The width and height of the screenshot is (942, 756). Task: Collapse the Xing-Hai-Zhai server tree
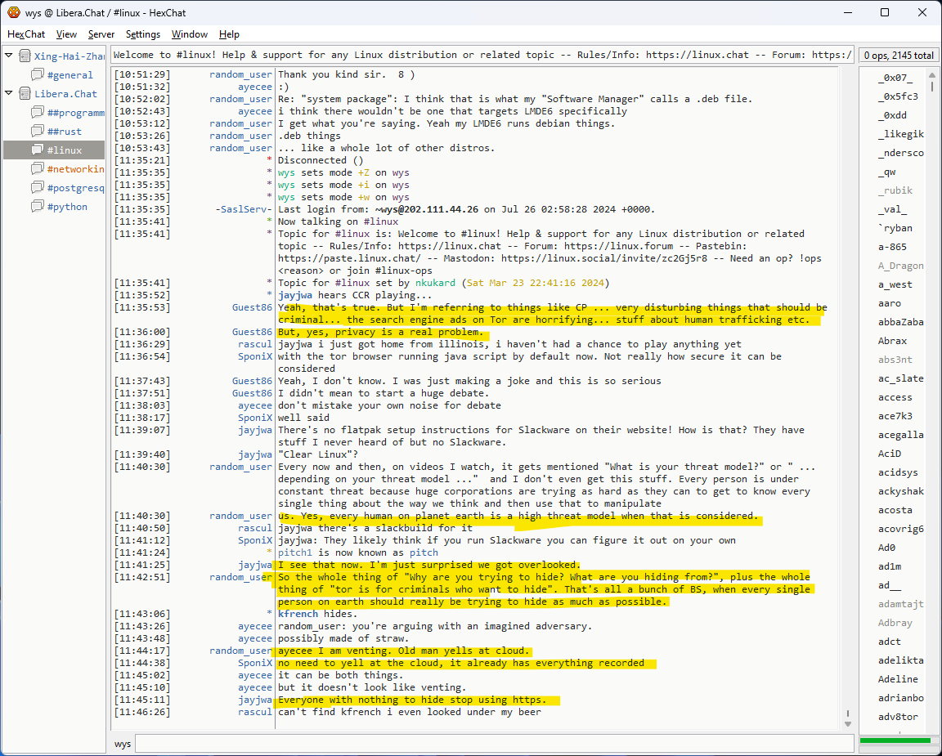[x=9, y=56]
